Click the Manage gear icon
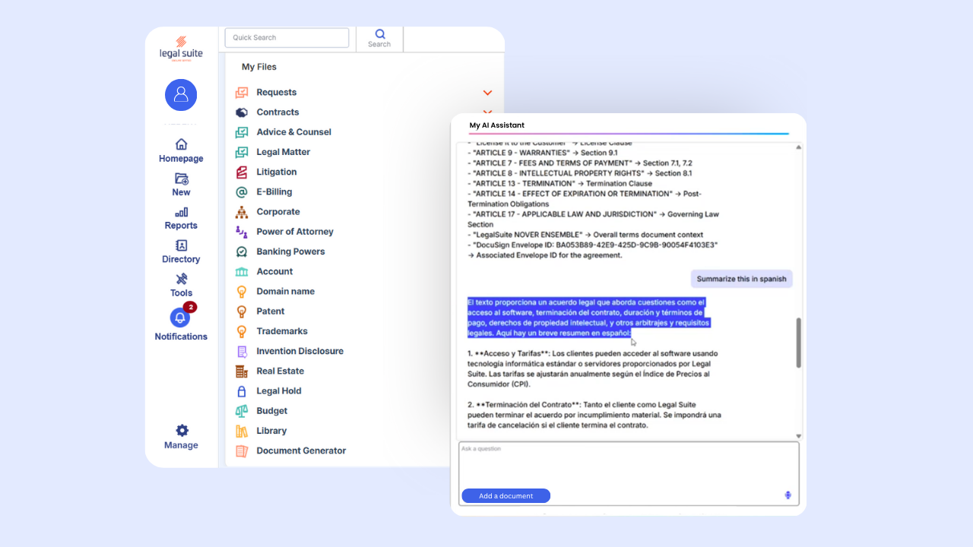The width and height of the screenshot is (973, 547). [182, 430]
